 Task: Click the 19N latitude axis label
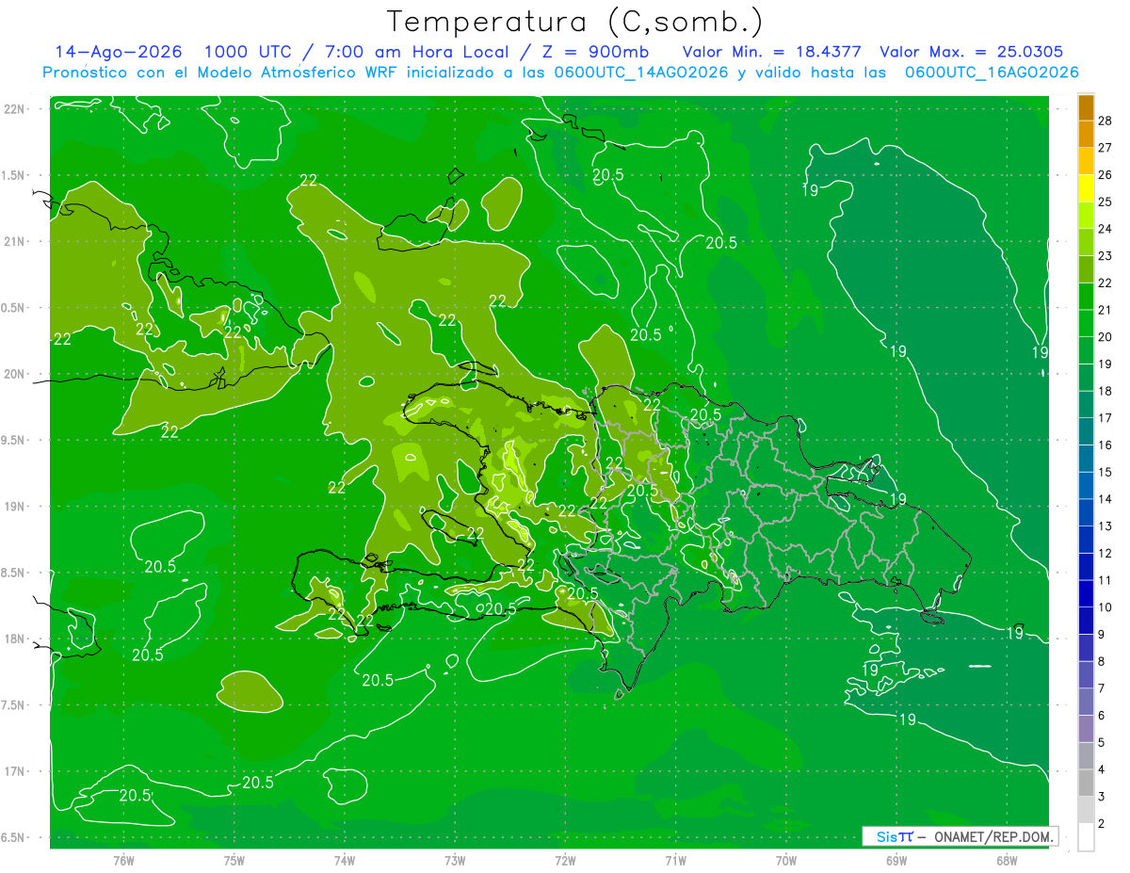coord(15,507)
